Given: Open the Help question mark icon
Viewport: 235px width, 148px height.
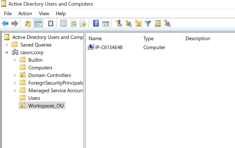Looking at the screenshot, I should coord(96,23).
